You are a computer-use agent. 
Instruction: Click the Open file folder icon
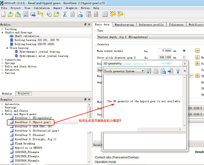11,14
